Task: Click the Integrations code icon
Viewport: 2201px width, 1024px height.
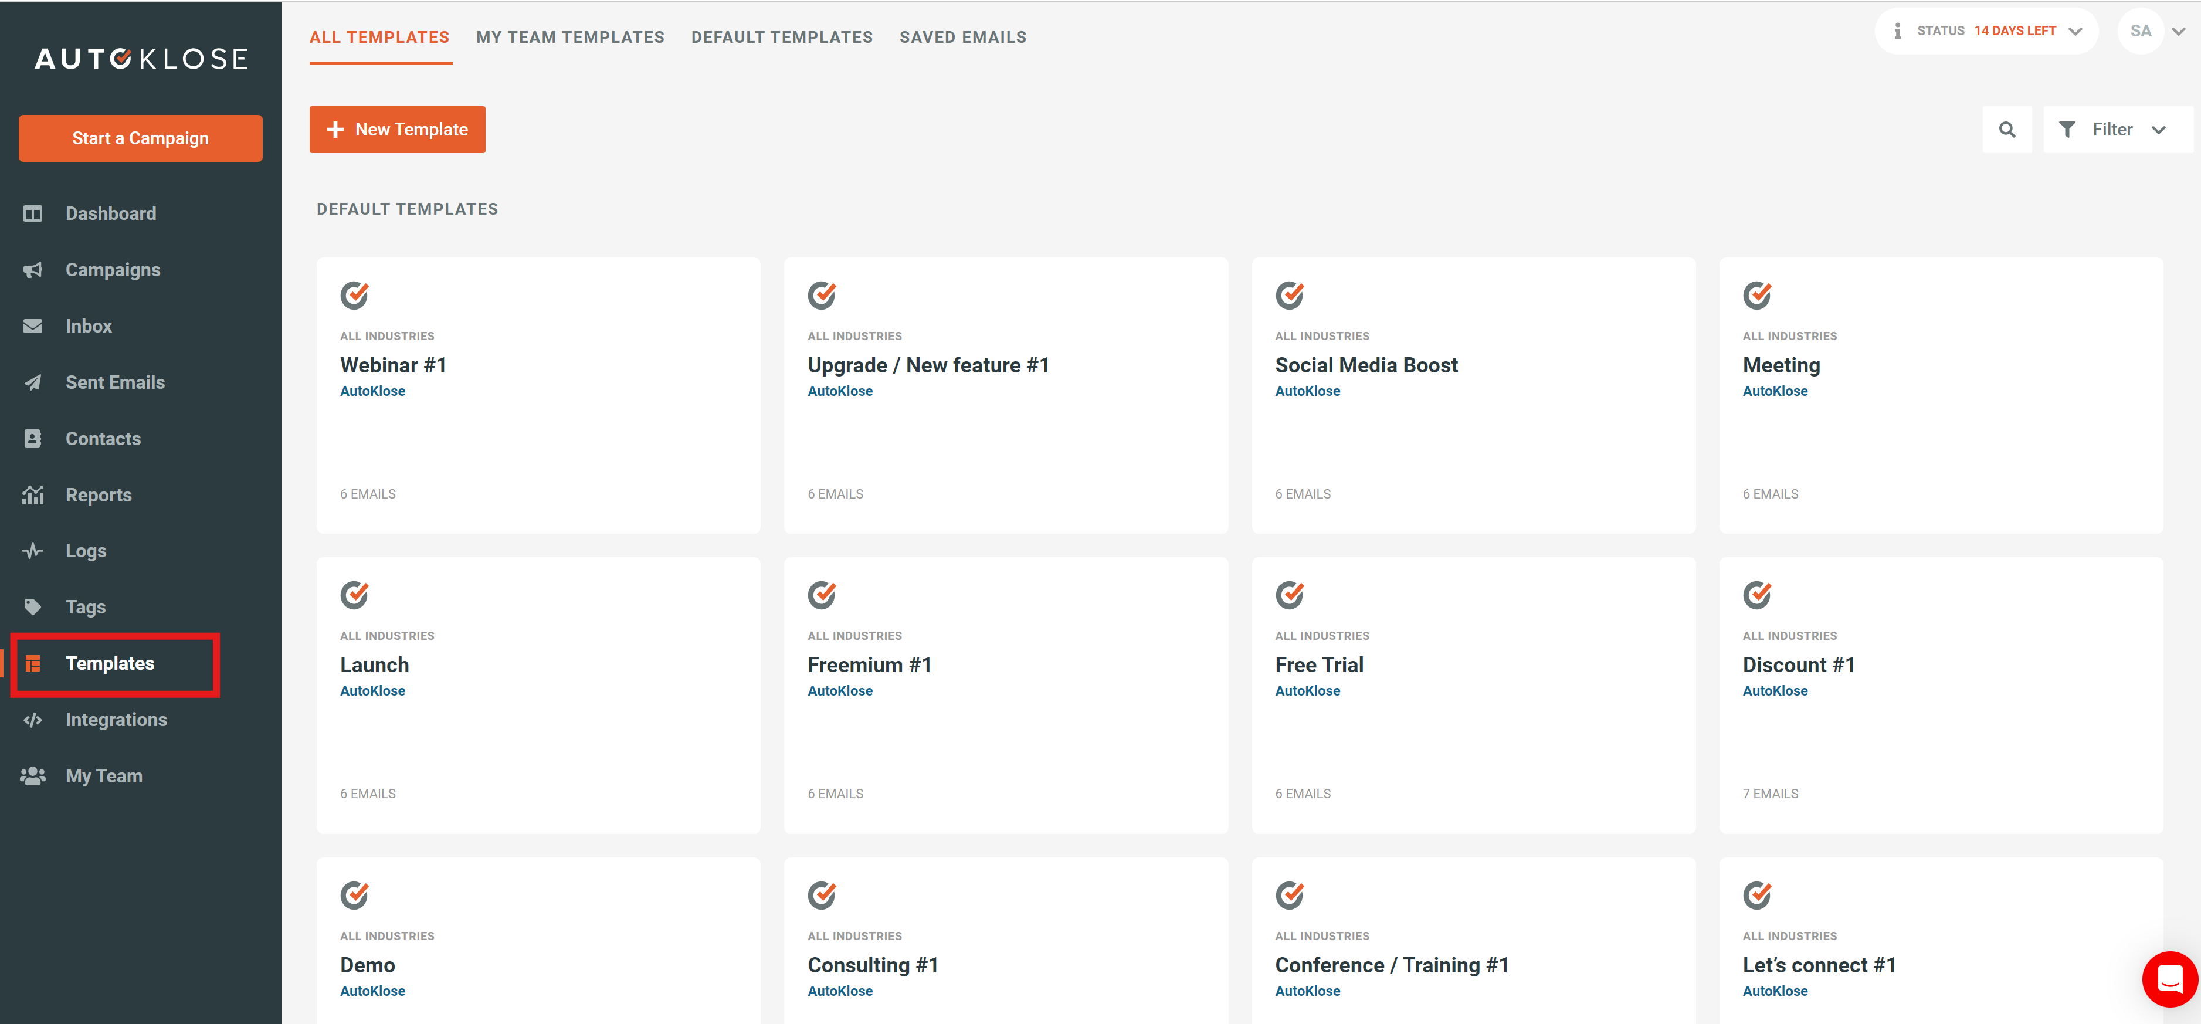Action: coord(32,720)
